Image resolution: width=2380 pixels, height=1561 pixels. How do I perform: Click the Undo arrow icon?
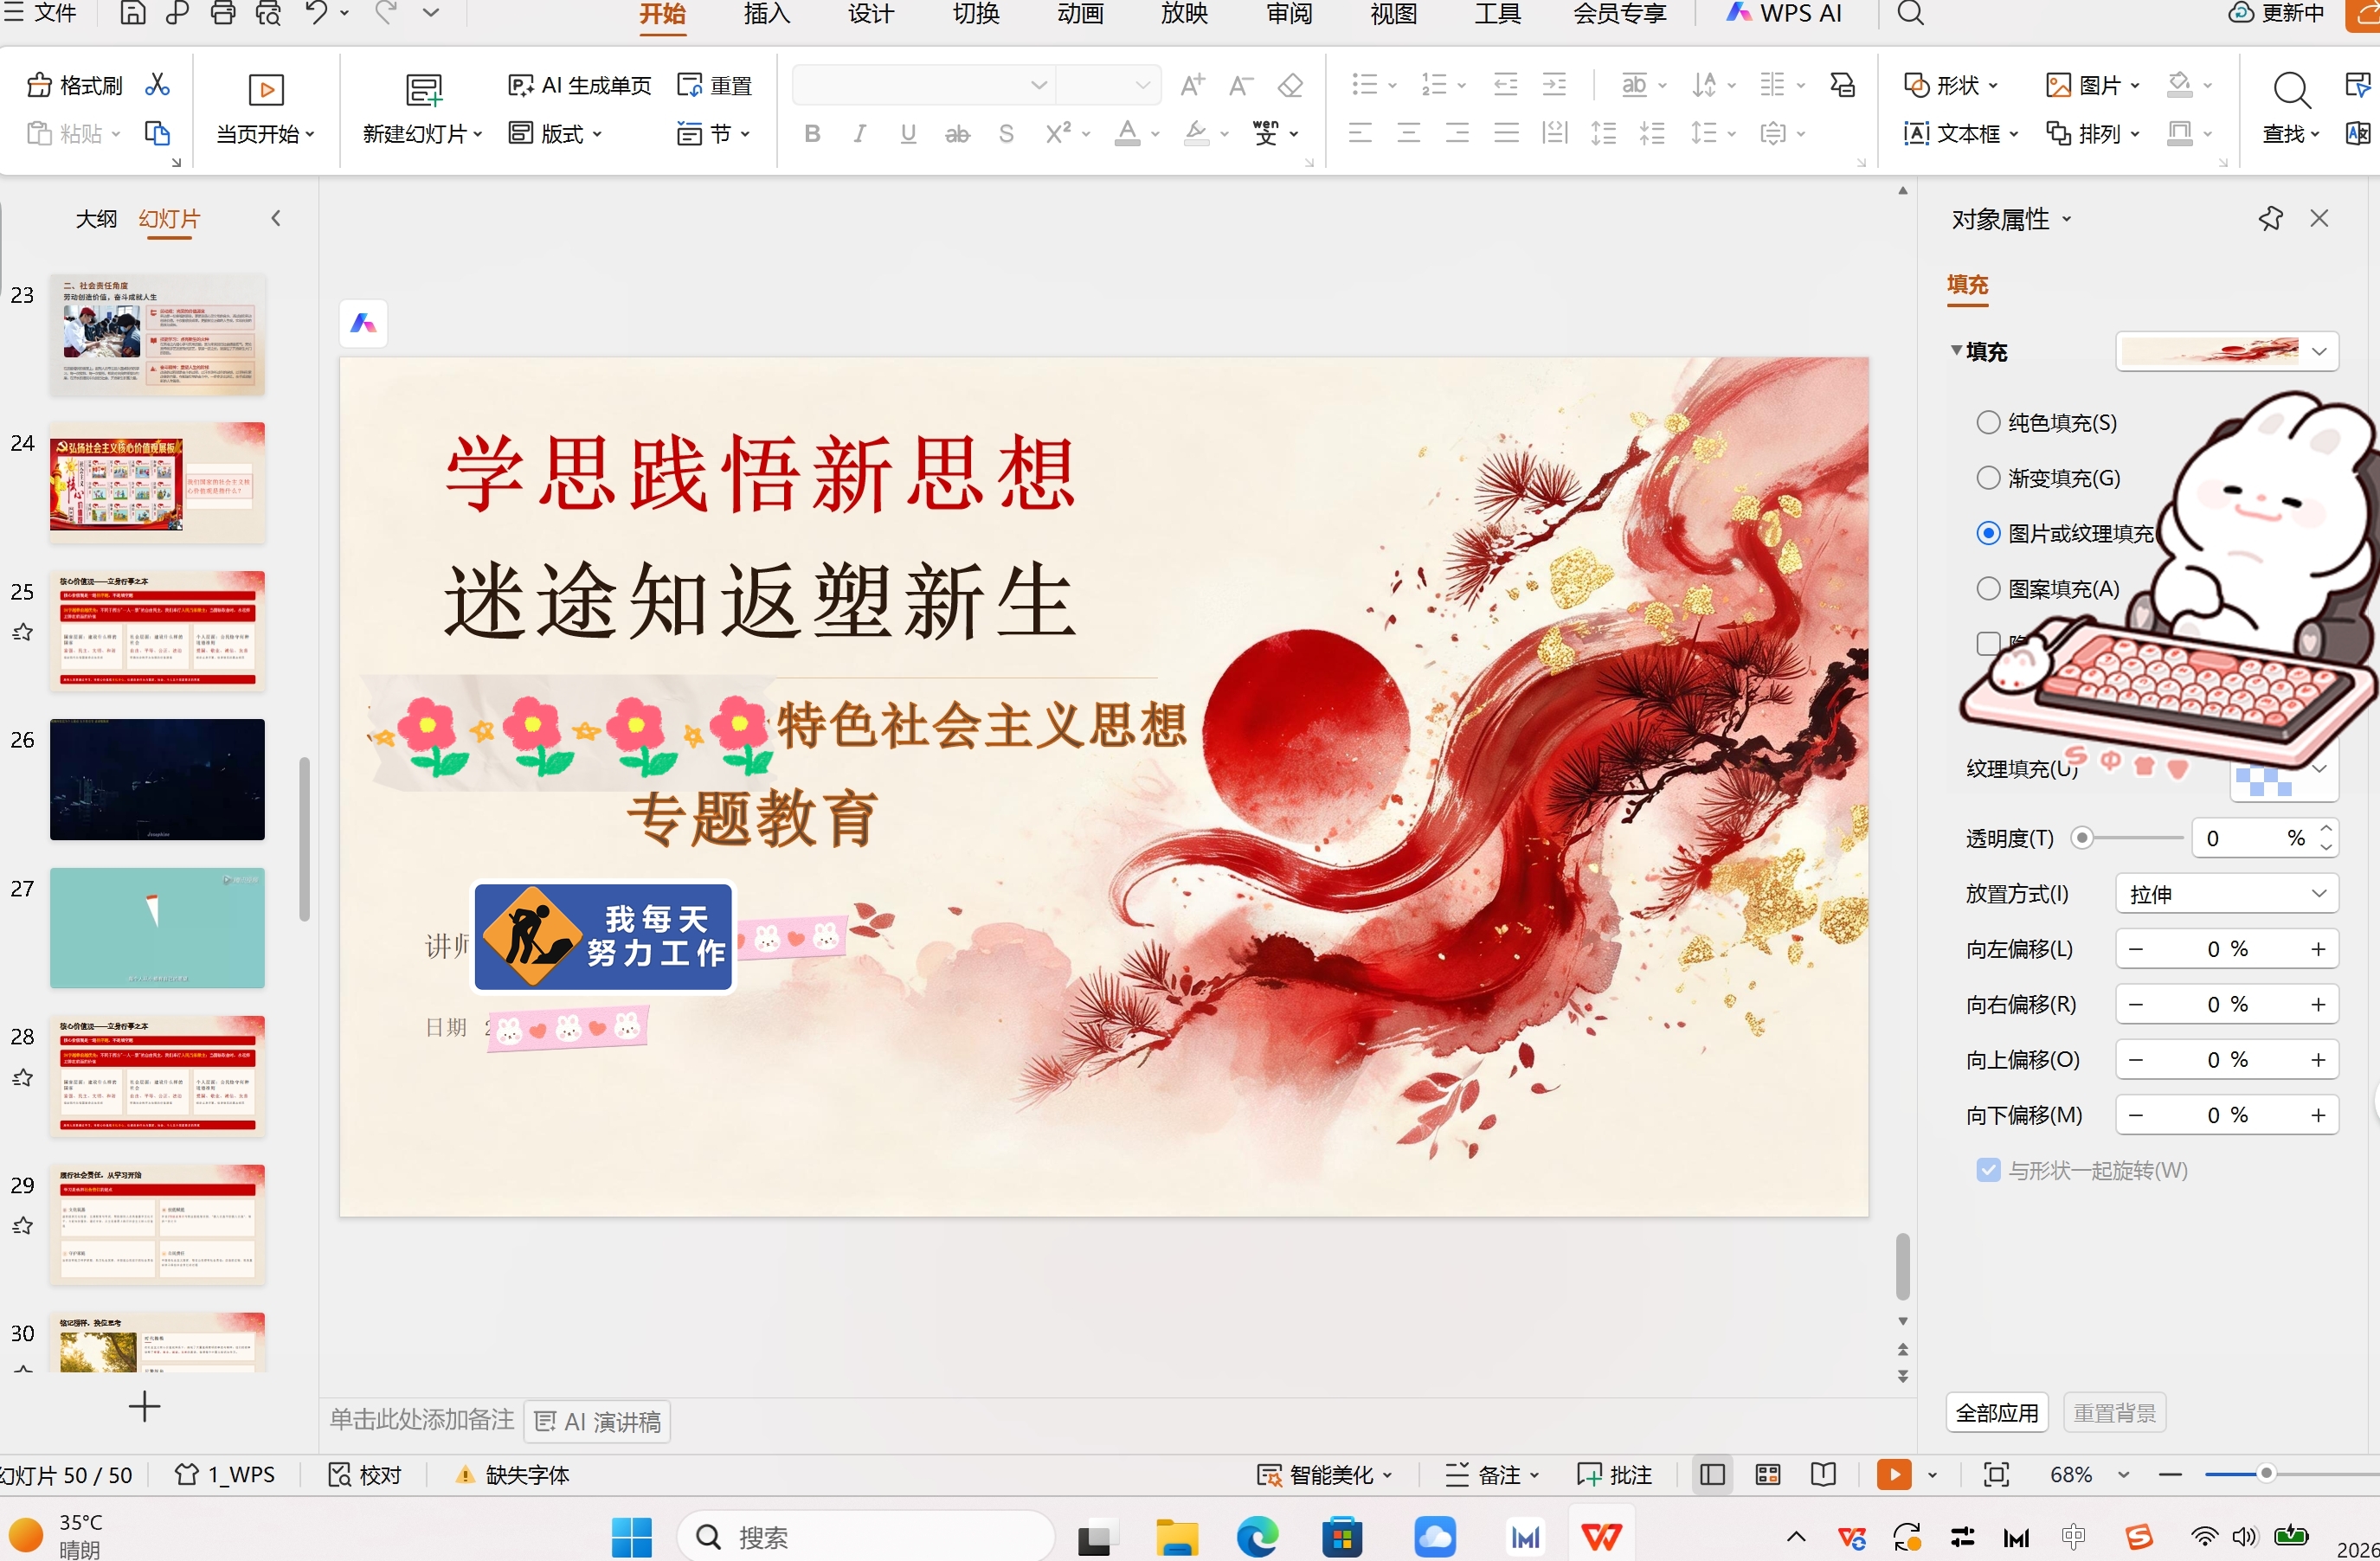click(317, 13)
